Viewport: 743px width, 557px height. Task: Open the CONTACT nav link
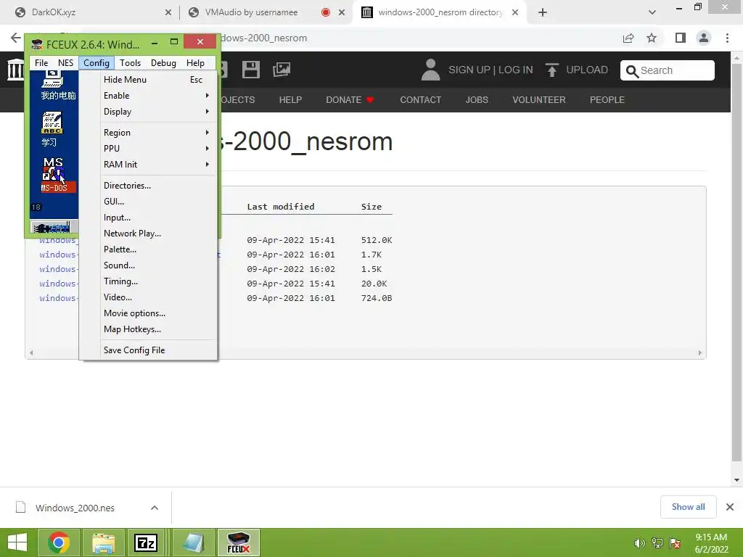(x=420, y=100)
